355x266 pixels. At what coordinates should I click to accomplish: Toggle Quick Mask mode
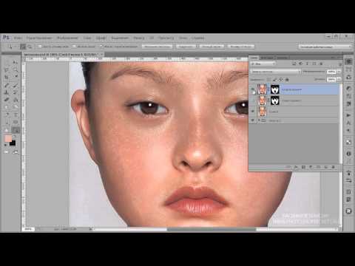point(7,152)
